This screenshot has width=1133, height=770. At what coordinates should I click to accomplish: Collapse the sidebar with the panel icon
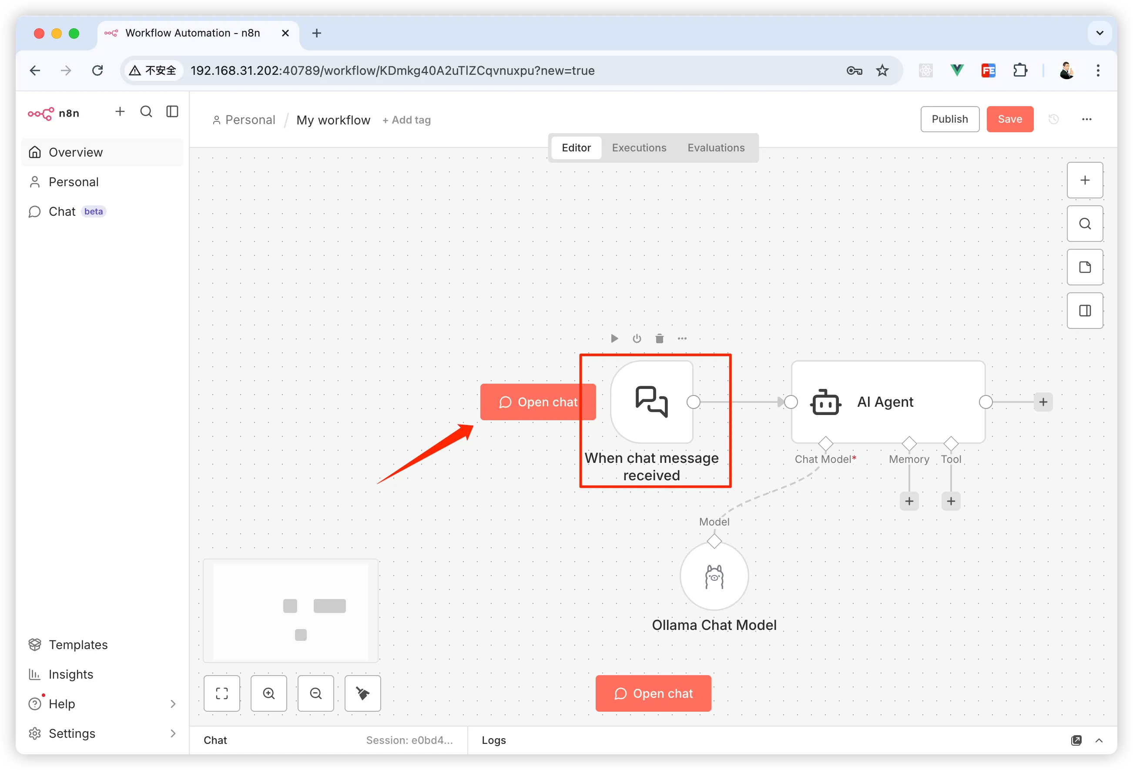pyautogui.click(x=173, y=112)
